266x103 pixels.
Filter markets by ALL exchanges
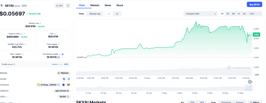[183, 102]
